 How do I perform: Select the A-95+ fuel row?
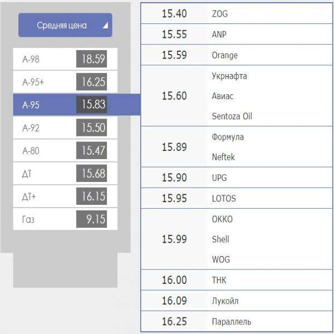click(x=65, y=82)
